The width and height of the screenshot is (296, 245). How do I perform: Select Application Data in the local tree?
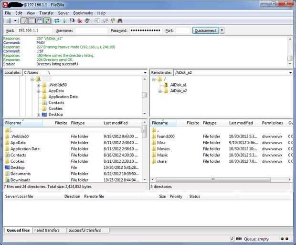63,97
